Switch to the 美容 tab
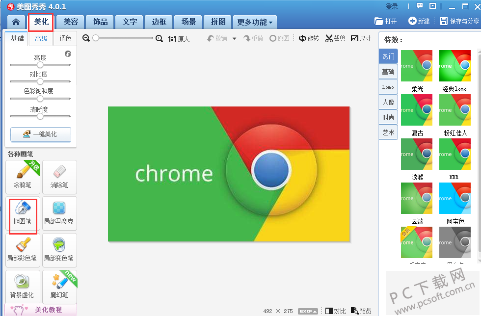The height and width of the screenshot is (316, 481). (71, 22)
